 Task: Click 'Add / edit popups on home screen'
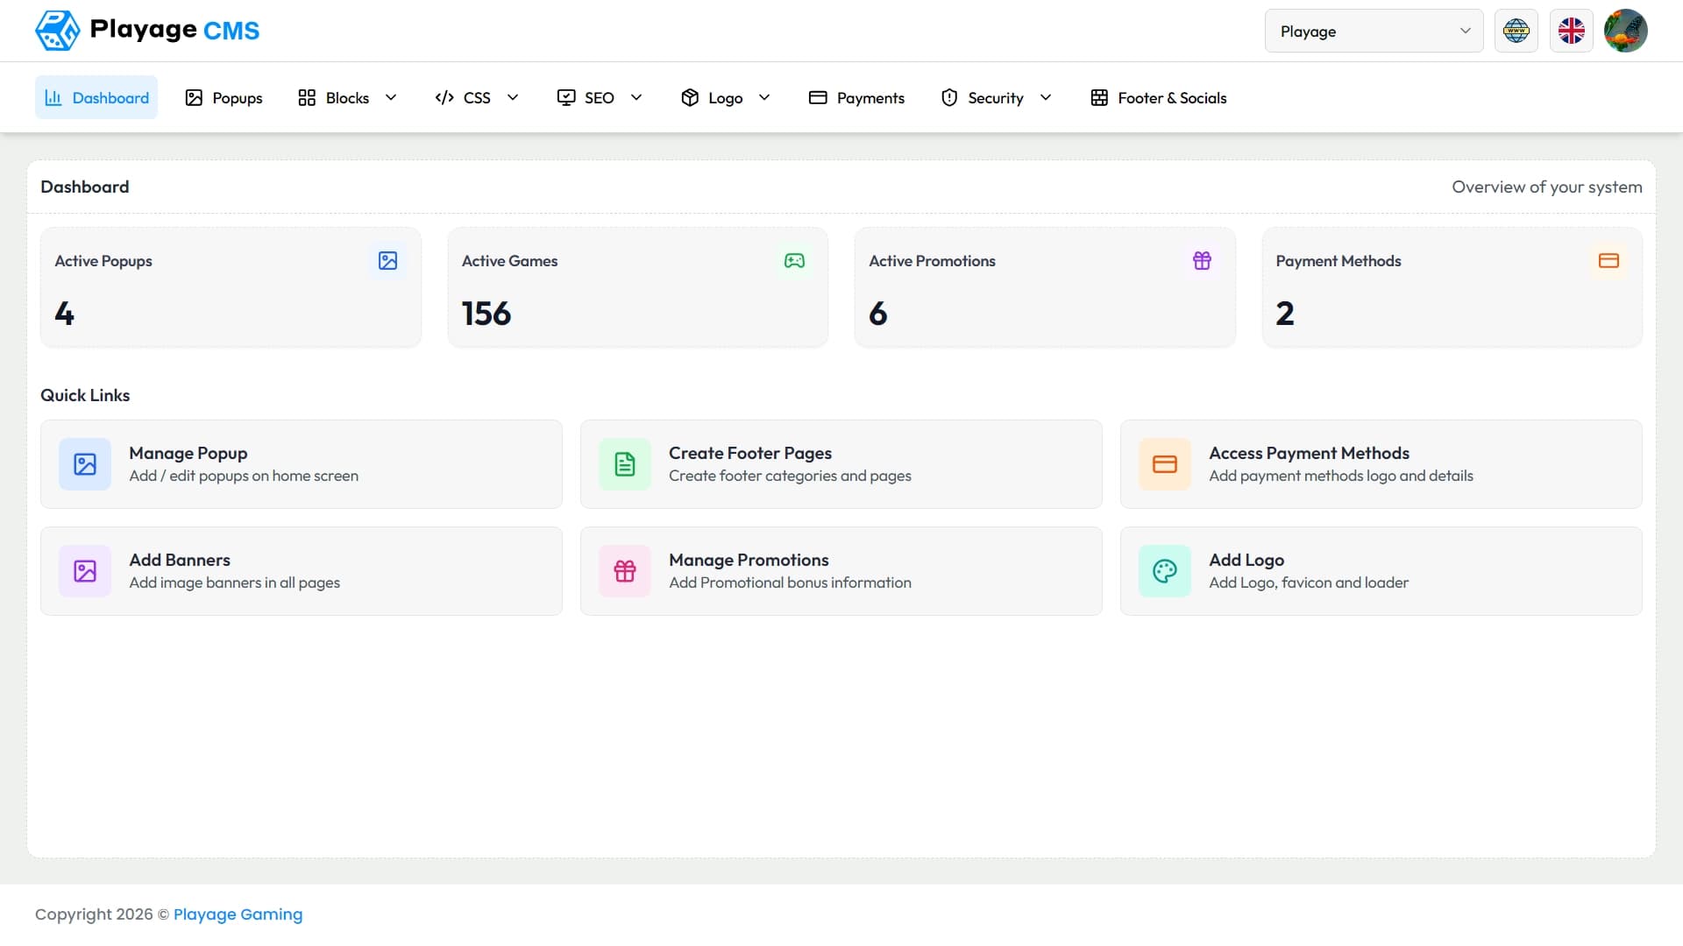[244, 476]
